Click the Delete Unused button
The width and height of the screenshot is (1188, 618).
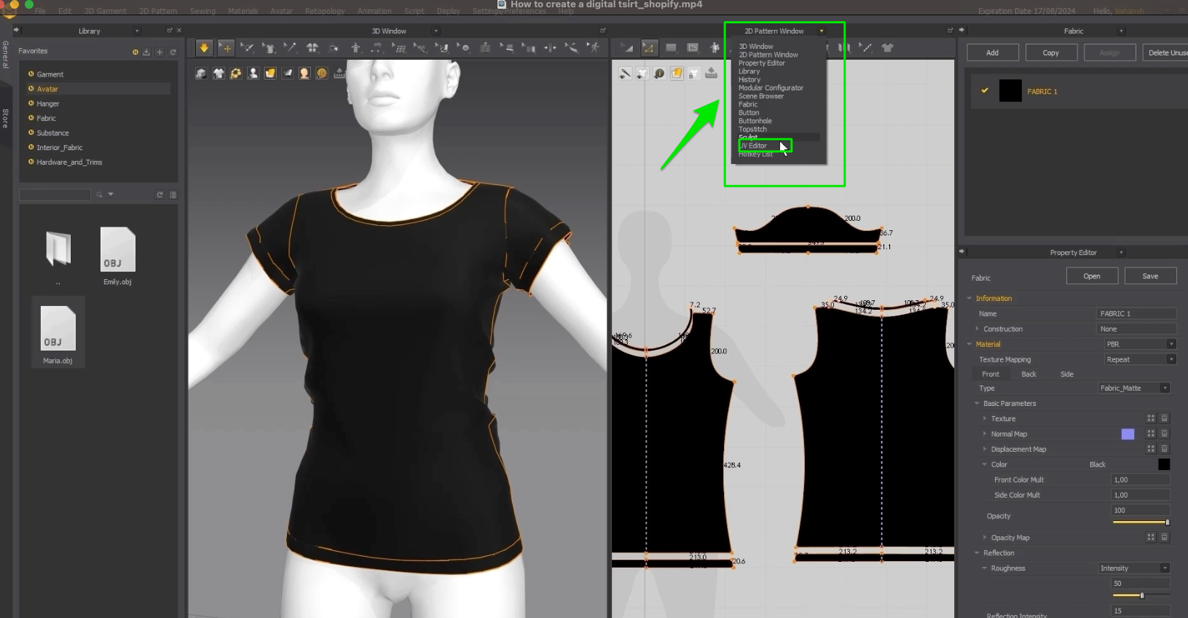tap(1165, 52)
